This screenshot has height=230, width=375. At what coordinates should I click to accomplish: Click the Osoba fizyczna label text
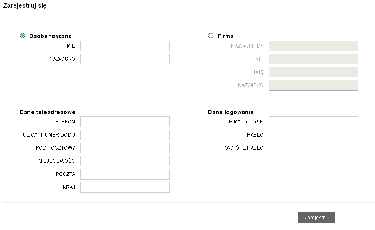click(50, 36)
